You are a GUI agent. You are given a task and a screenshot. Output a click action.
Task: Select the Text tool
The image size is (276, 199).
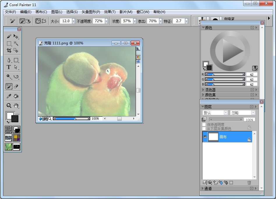click(x=9, y=67)
